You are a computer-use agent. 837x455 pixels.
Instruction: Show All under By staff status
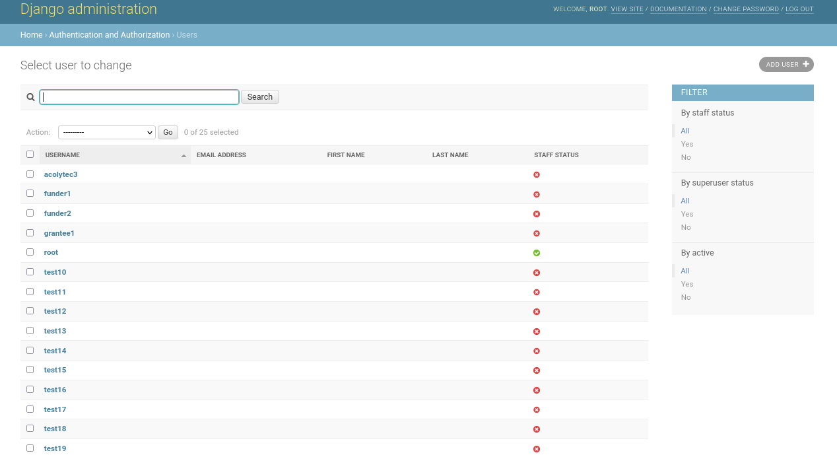(685, 131)
